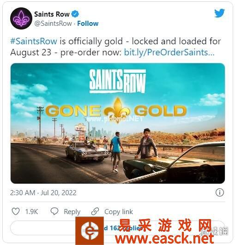The width and height of the screenshot is (235, 245).
Task: Click the orange easck site logo
Action: point(90,231)
